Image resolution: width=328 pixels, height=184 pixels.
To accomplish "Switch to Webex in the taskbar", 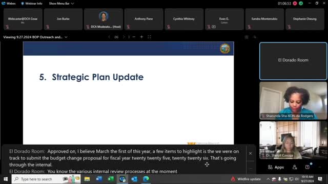I will [122, 179].
